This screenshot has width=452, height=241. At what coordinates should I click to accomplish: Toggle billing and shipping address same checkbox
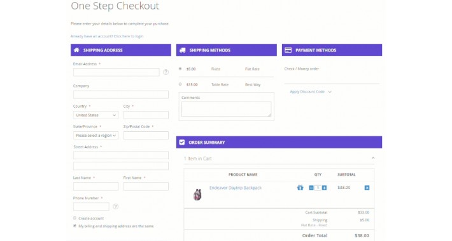coord(74,226)
